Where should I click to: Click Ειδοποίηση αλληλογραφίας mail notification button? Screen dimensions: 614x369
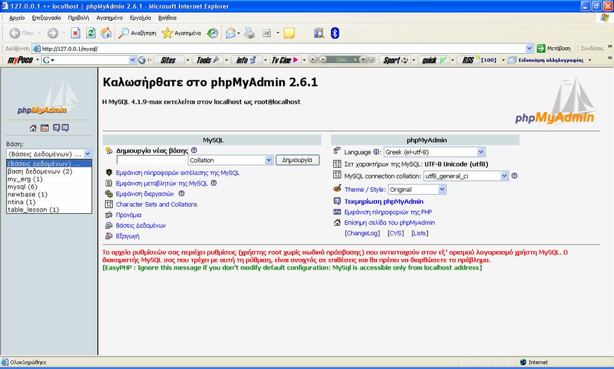[546, 61]
